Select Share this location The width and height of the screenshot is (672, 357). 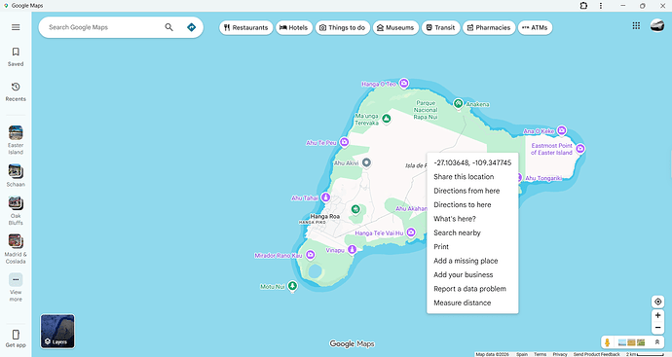pyautogui.click(x=472, y=177)
